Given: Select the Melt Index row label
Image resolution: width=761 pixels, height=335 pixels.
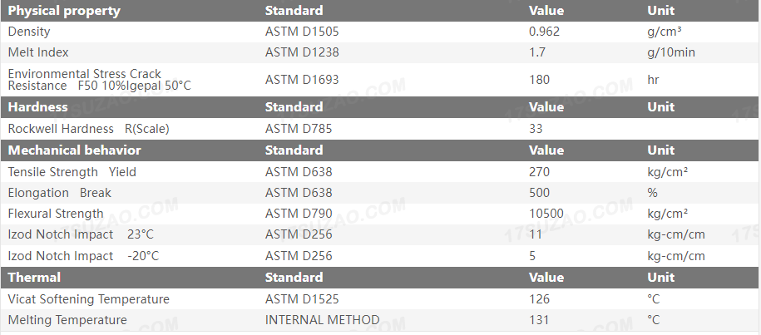Looking at the screenshot, I should click(38, 52).
